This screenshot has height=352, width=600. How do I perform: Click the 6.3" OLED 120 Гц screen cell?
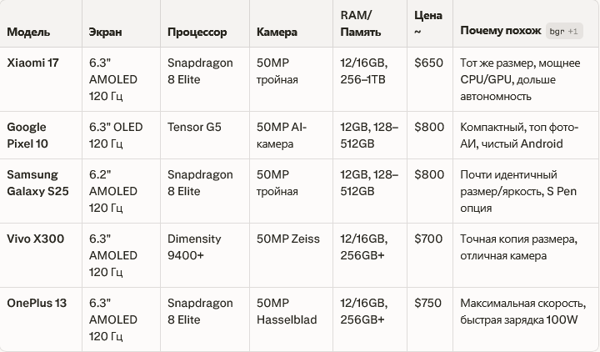(115, 135)
